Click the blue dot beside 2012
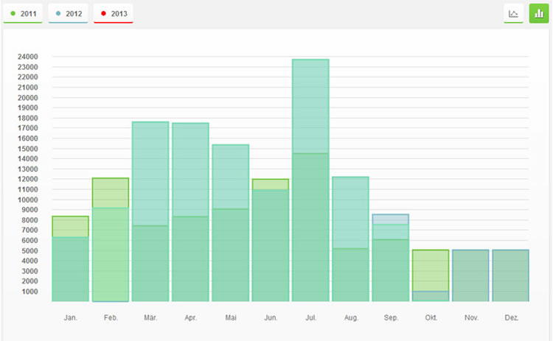 58,13
